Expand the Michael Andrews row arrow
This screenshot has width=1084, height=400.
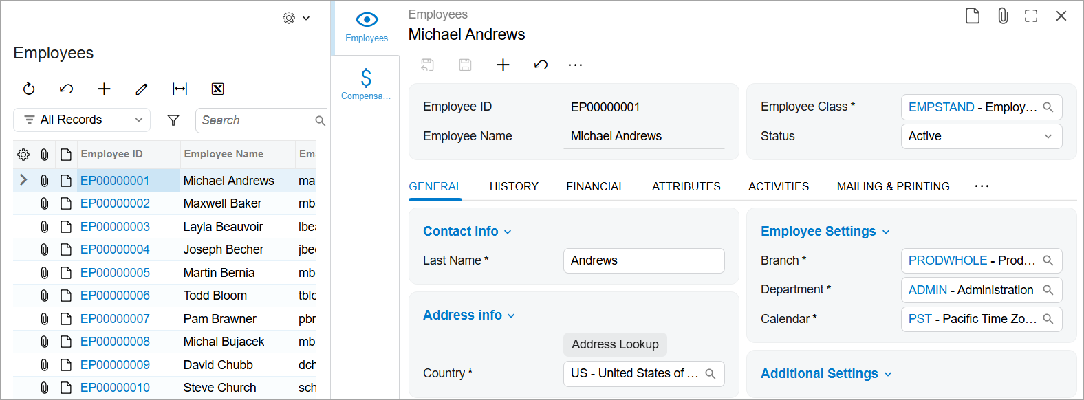pos(23,180)
